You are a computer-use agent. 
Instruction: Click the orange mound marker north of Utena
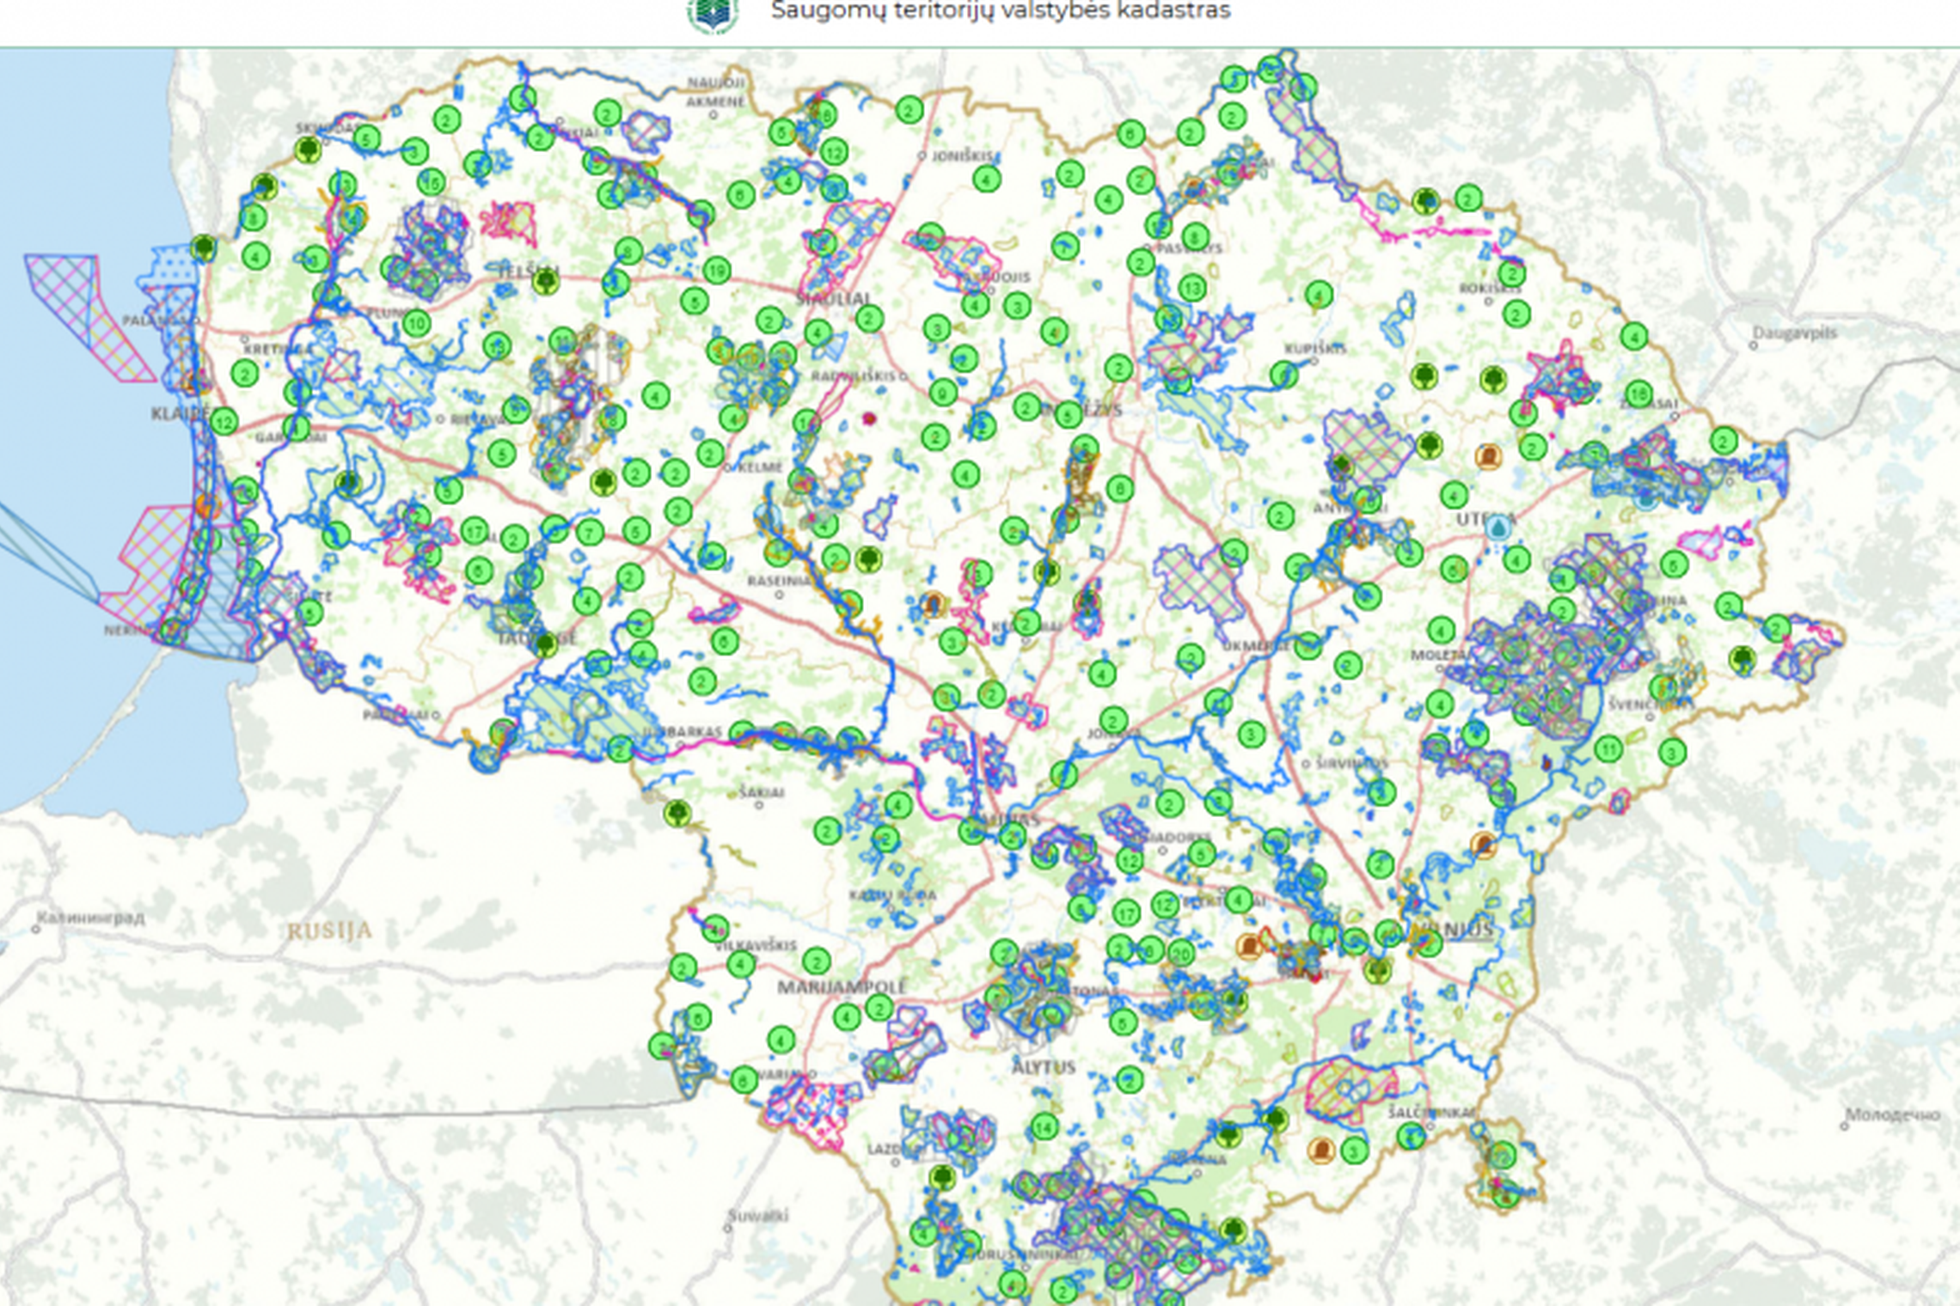click(1489, 456)
